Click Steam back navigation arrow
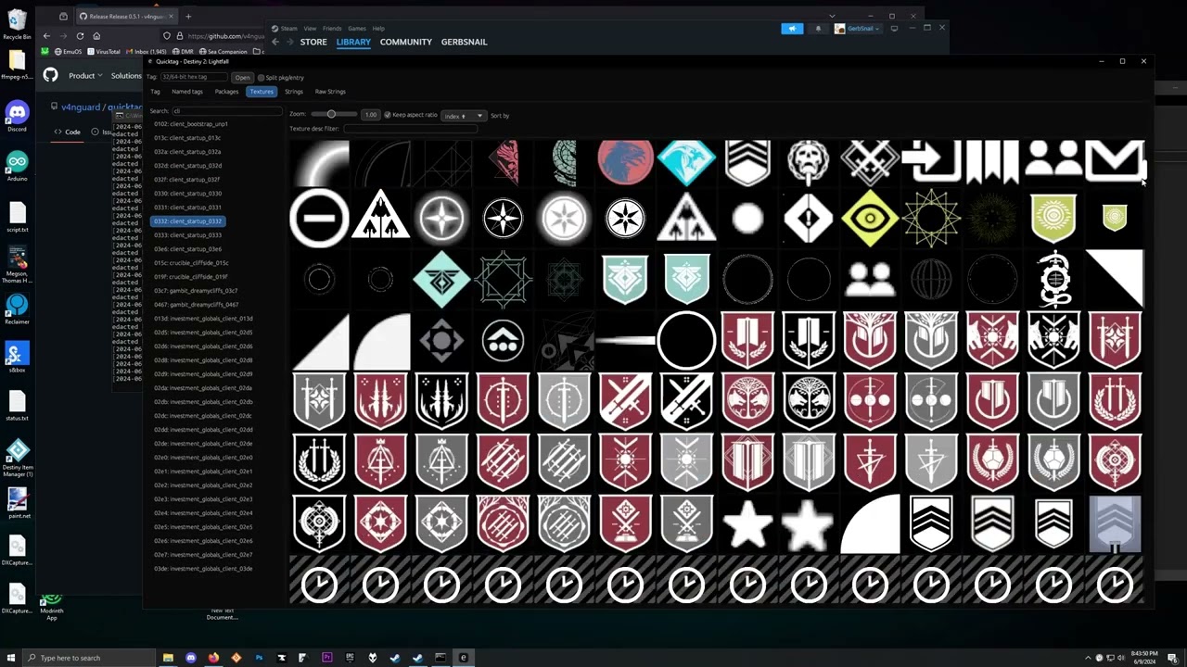The height and width of the screenshot is (667, 1187). click(275, 42)
